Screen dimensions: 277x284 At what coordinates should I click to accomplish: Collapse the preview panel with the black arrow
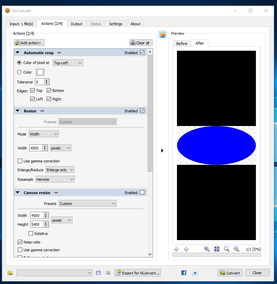click(x=162, y=151)
